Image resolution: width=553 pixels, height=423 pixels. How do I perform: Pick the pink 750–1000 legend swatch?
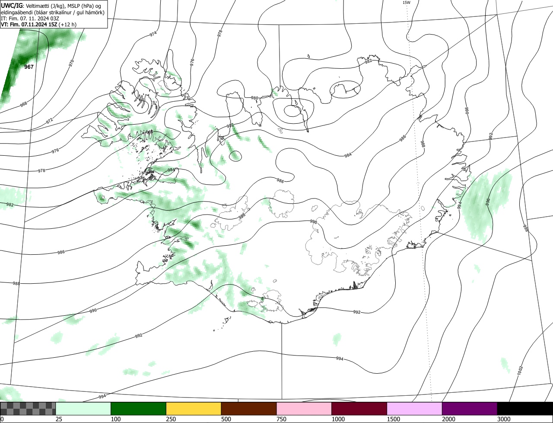click(x=304, y=409)
